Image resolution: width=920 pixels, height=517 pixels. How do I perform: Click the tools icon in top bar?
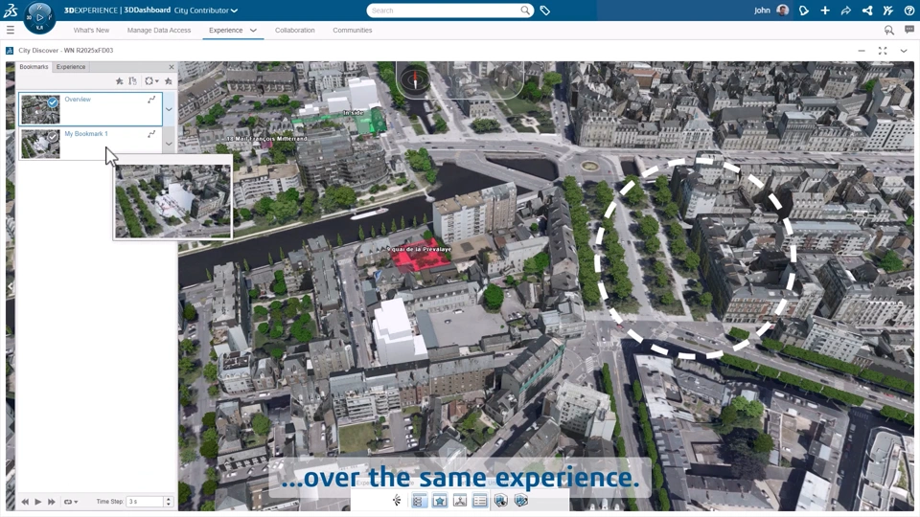coord(887,11)
